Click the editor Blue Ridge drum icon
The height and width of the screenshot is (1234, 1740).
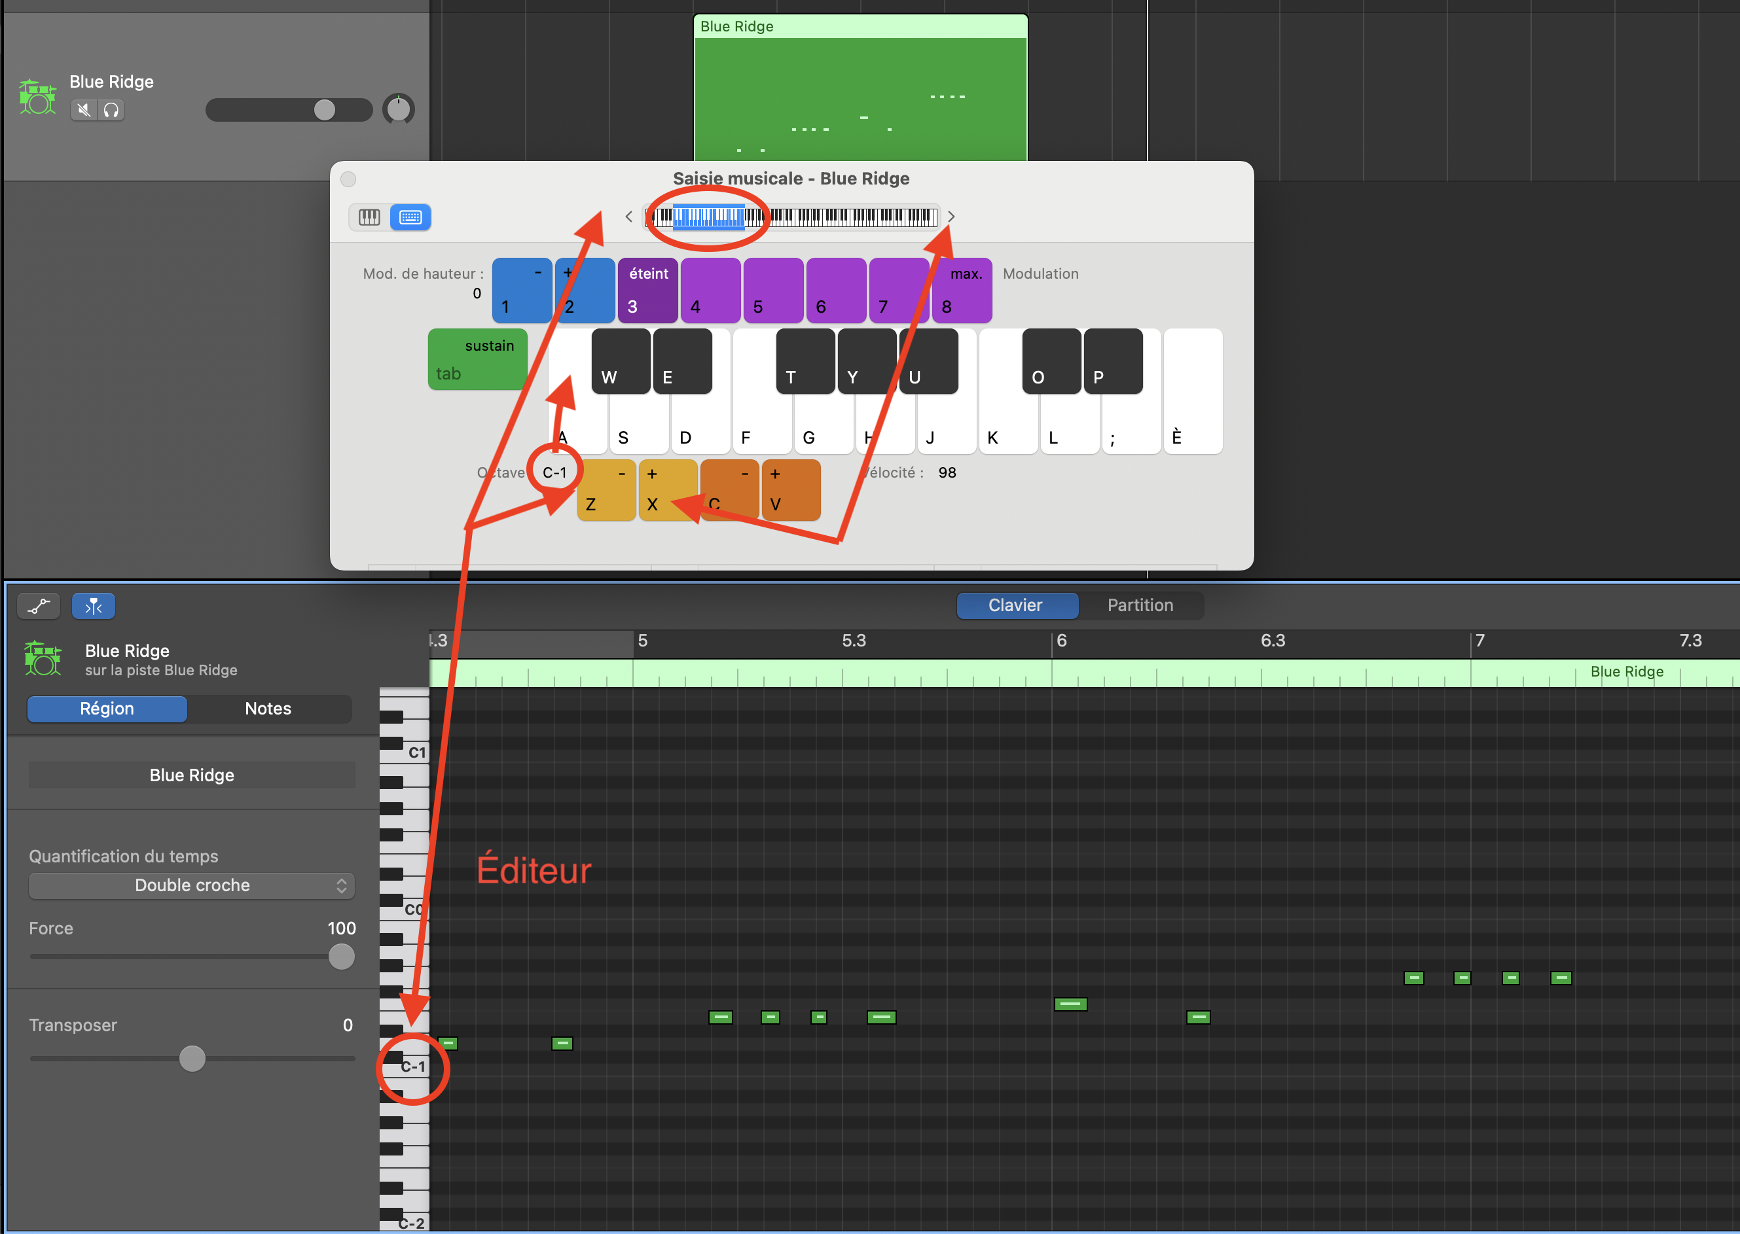(x=43, y=658)
